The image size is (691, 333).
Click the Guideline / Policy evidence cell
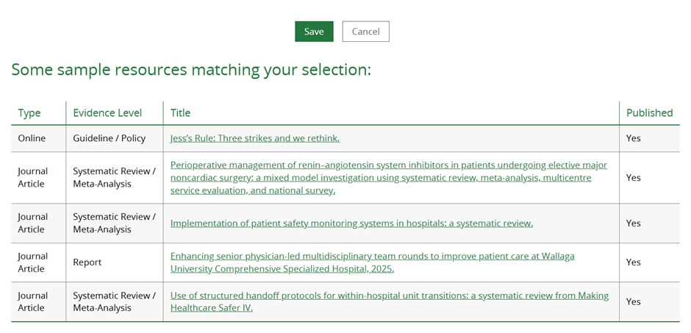109,138
